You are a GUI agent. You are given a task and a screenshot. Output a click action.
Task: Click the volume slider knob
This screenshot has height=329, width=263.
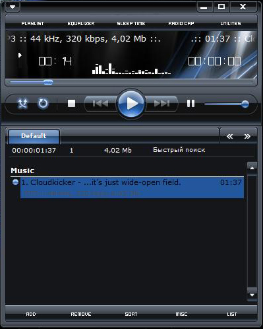pyautogui.click(x=245, y=104)
